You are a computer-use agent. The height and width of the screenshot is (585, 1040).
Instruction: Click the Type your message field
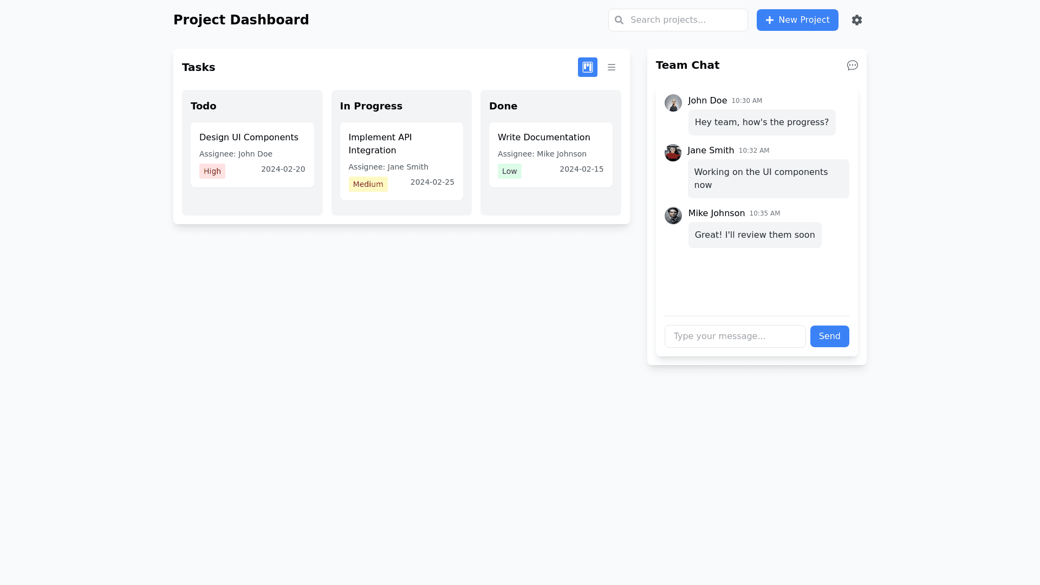pyautogui.click(x=734, y=336)
